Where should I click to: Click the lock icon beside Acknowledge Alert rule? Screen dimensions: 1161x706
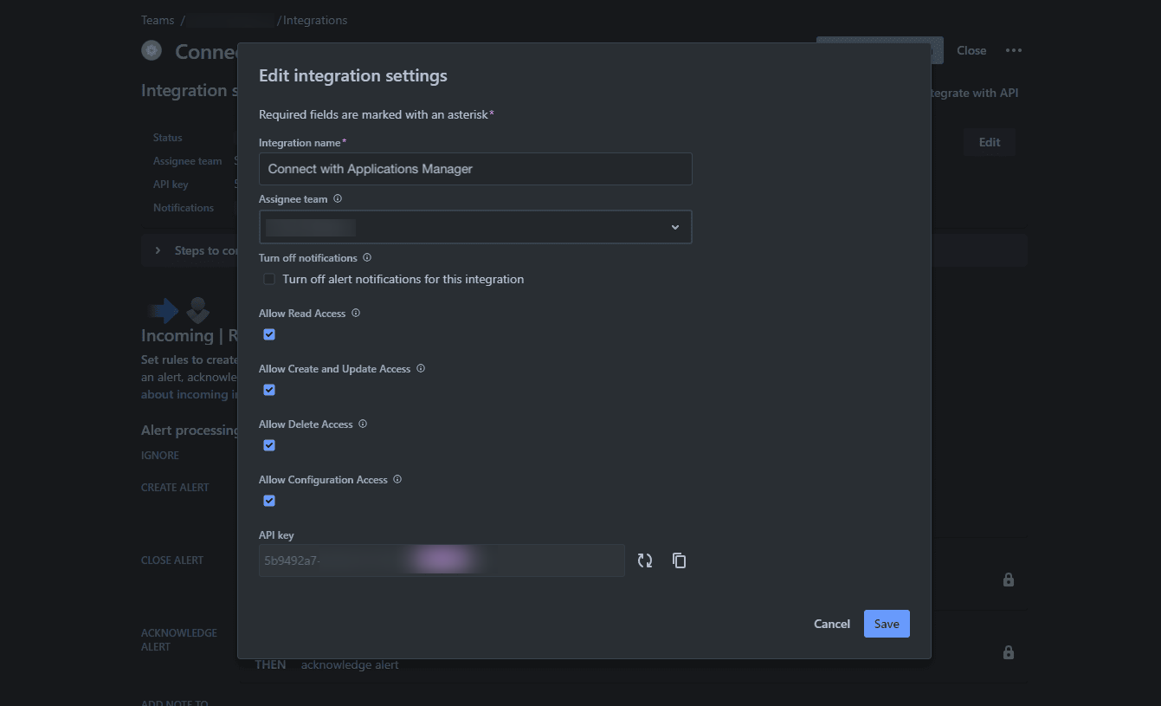pos(1008,652)
